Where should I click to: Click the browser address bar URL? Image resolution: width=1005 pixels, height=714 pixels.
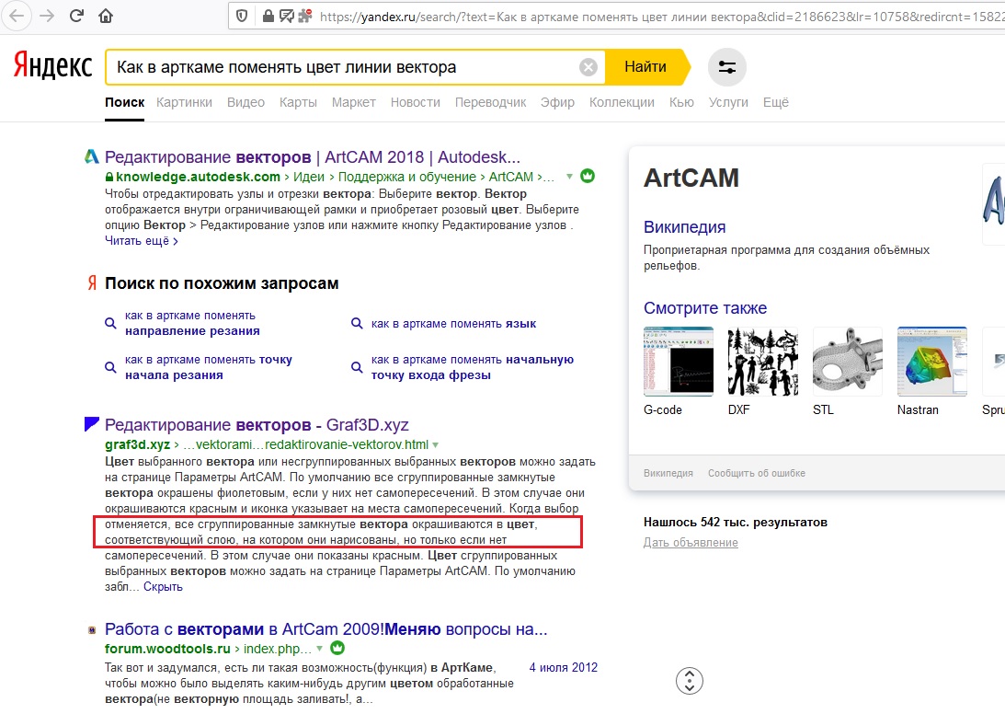click(x=660, y=16)
